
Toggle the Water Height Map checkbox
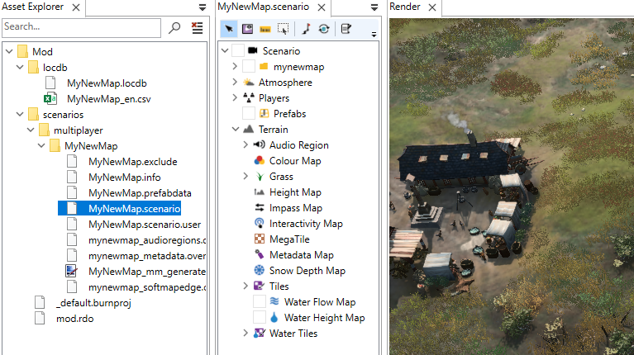tap(260, 318)
